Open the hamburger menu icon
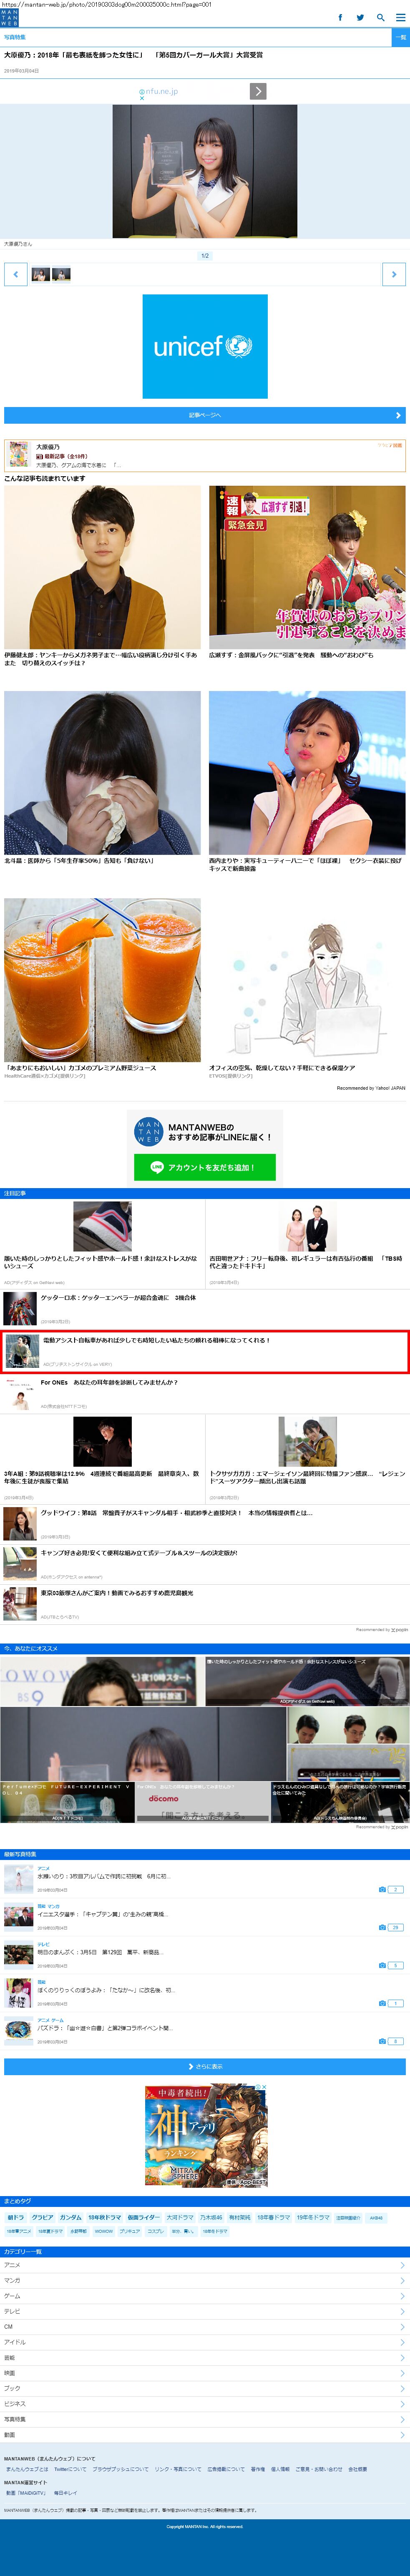410x2576 pixels. (x=400, y=17)
